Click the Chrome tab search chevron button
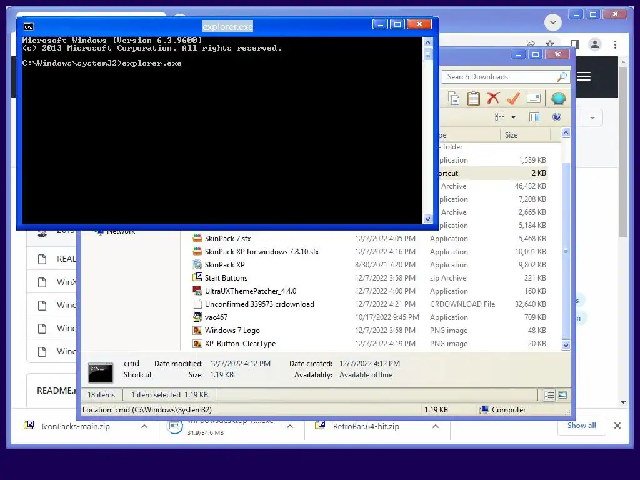 (x=553, y=22)
